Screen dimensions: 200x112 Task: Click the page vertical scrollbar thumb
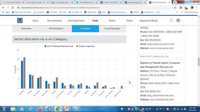tap(199, 62)
